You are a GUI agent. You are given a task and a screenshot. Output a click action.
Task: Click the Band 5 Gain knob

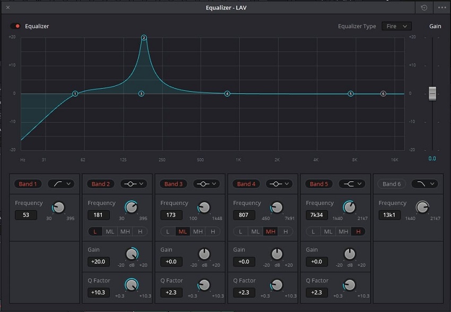coord(349,255)
